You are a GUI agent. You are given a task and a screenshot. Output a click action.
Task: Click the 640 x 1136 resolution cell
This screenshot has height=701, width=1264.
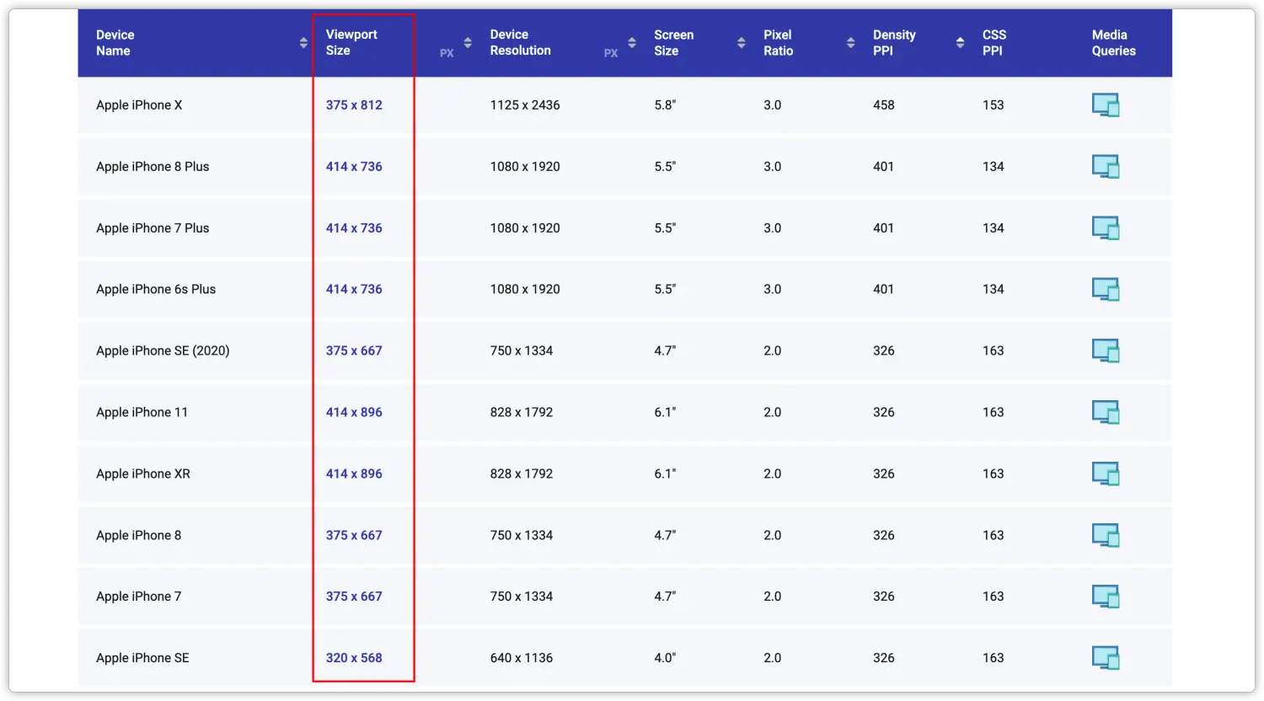522,658
